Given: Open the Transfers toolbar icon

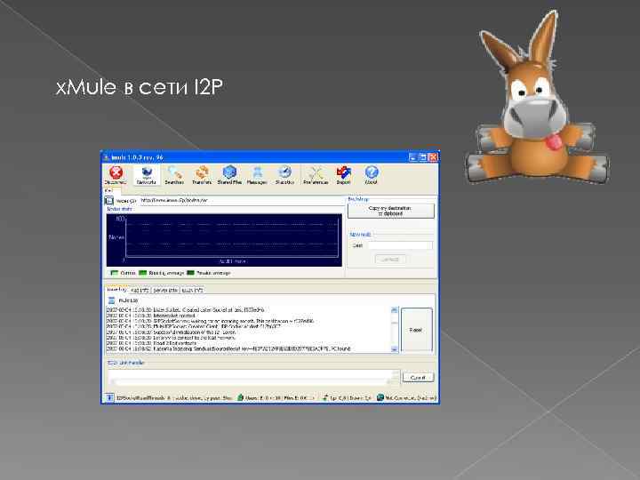Looking at the screenshot, I should (202, 175).
